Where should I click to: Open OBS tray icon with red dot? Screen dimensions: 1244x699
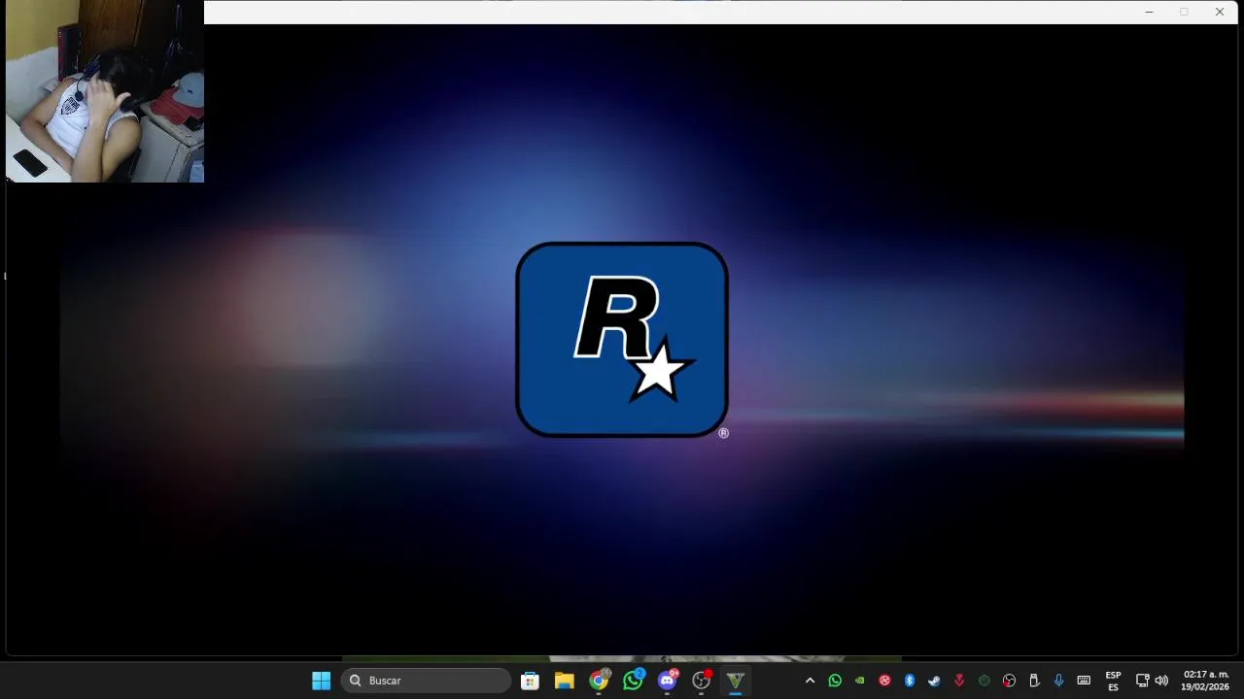(1009, 681)
